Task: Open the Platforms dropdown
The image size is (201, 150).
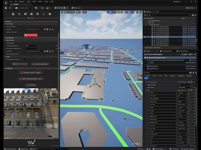Action: pyautogui.click(x=77, y=8)
